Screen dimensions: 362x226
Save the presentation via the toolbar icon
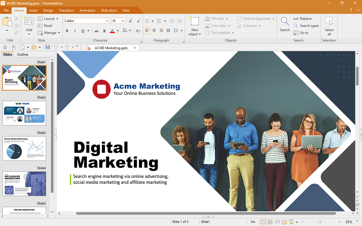48,47
